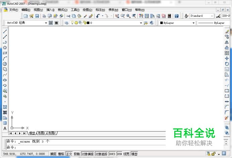
Task: Select the Circle tool
Action: coord(5,64)
